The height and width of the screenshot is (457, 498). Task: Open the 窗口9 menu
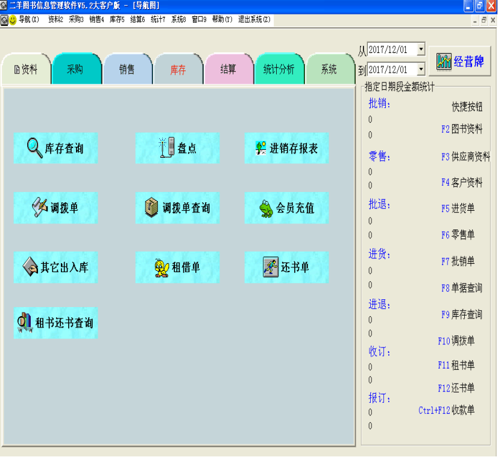coord(199,20)
